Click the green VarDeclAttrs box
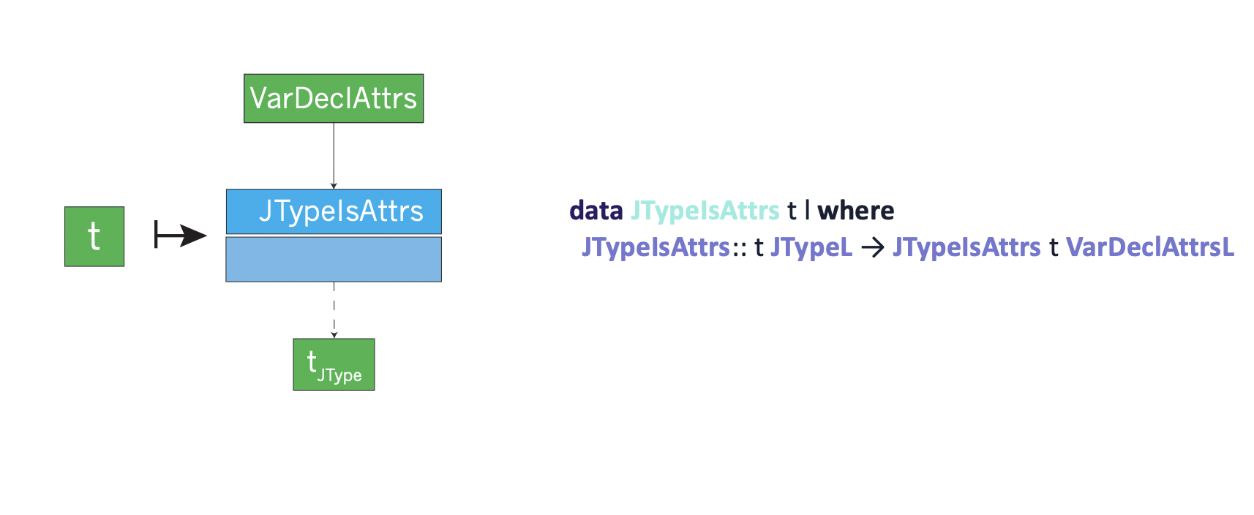Viewport: 1254px width, 515px height. point(334,98)
